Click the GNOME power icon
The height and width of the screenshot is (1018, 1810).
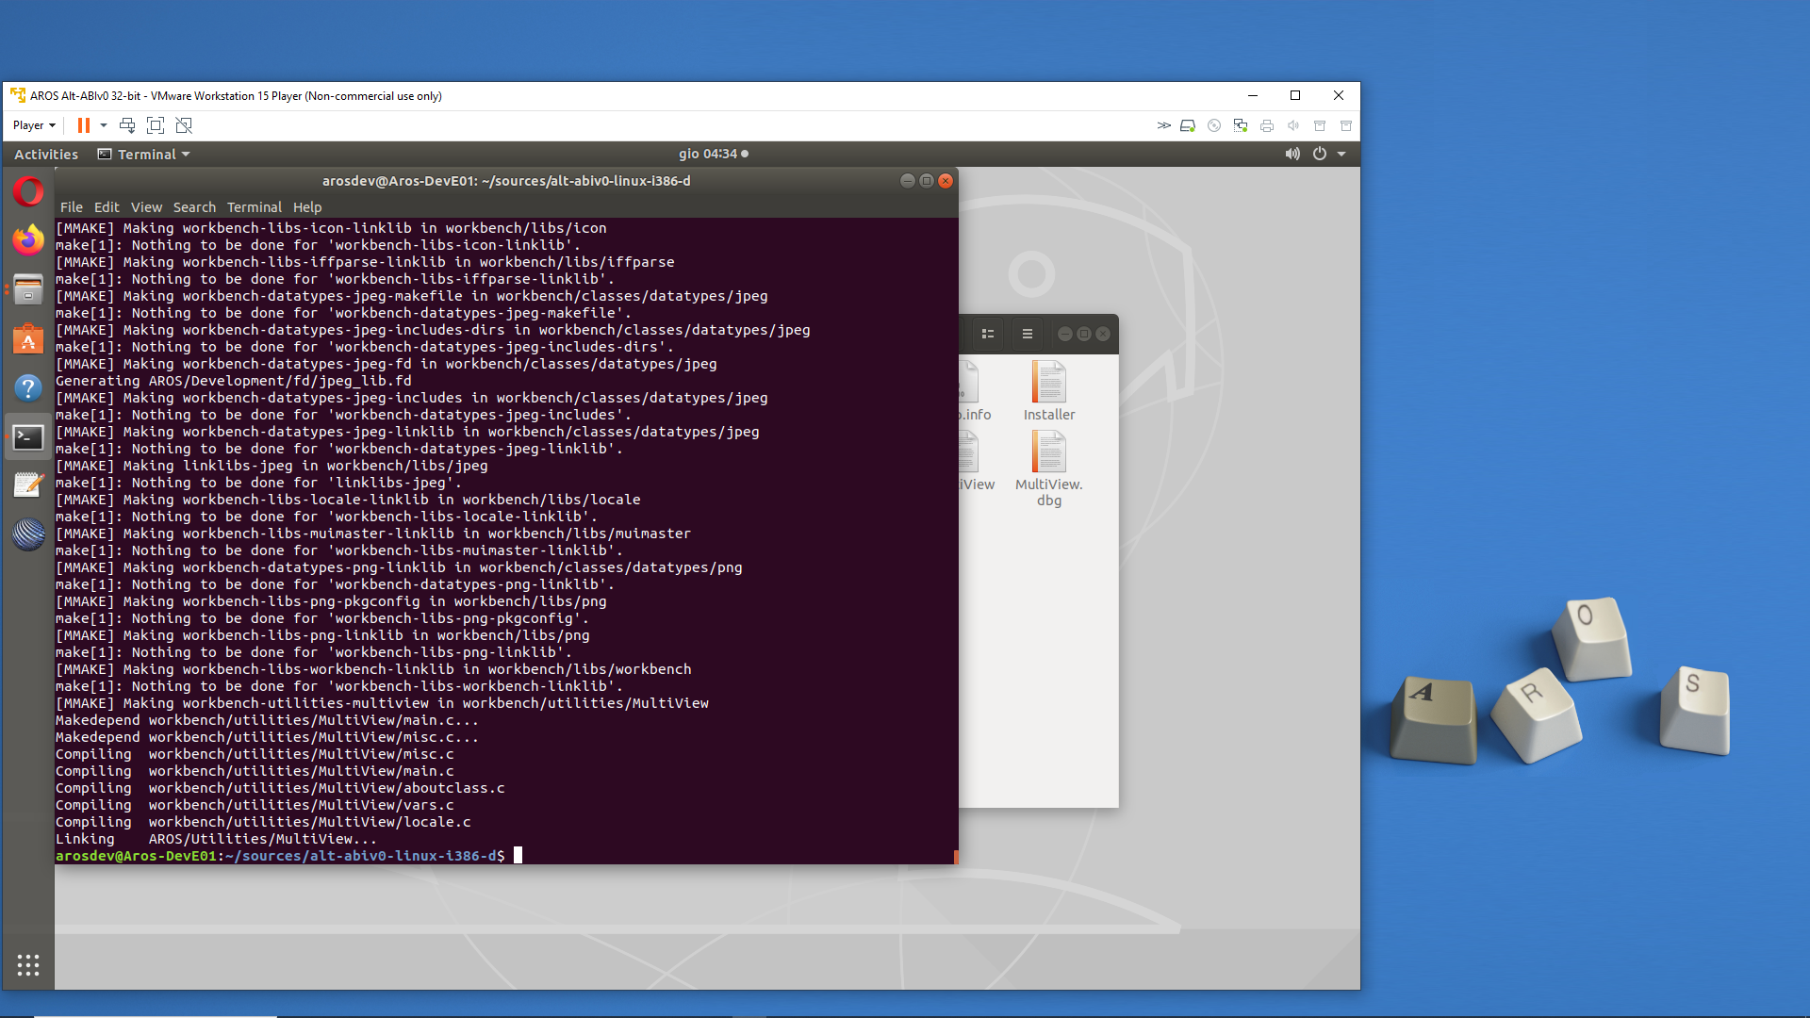click(x=1320, y=154)
